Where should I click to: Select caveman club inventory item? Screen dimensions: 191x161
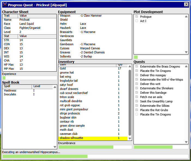tap(93, 134)
